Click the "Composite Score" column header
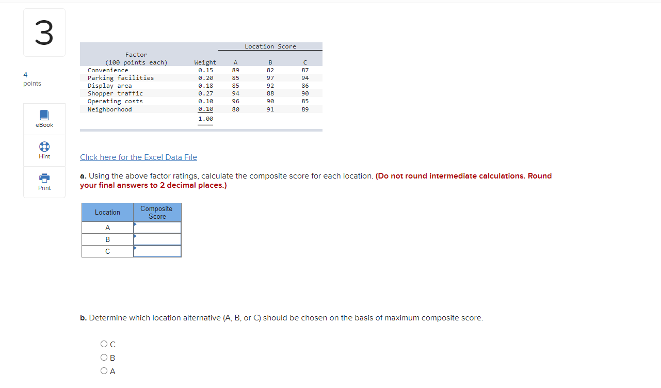Image resolution: width=661 pixels, height=388 pixels. pos(157,213)
